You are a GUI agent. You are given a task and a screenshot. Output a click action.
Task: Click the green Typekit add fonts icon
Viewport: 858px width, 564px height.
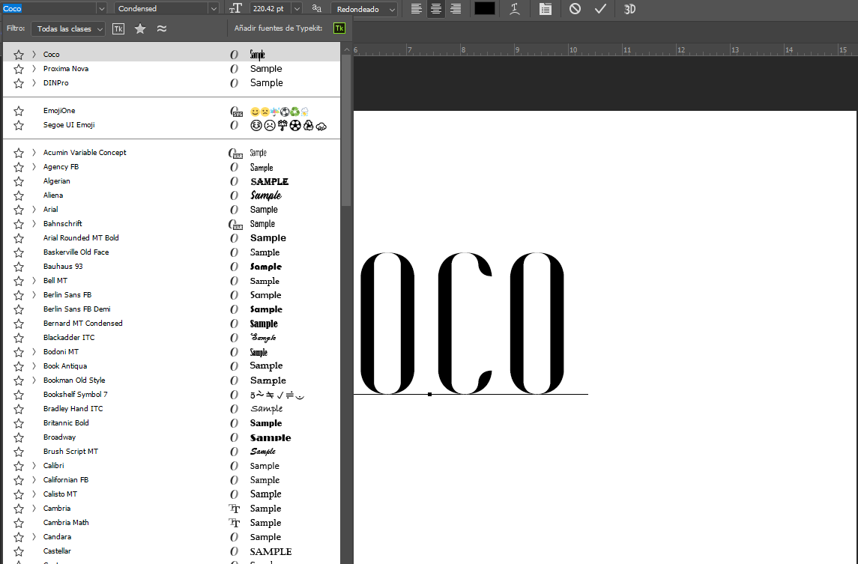click(339, 28)
